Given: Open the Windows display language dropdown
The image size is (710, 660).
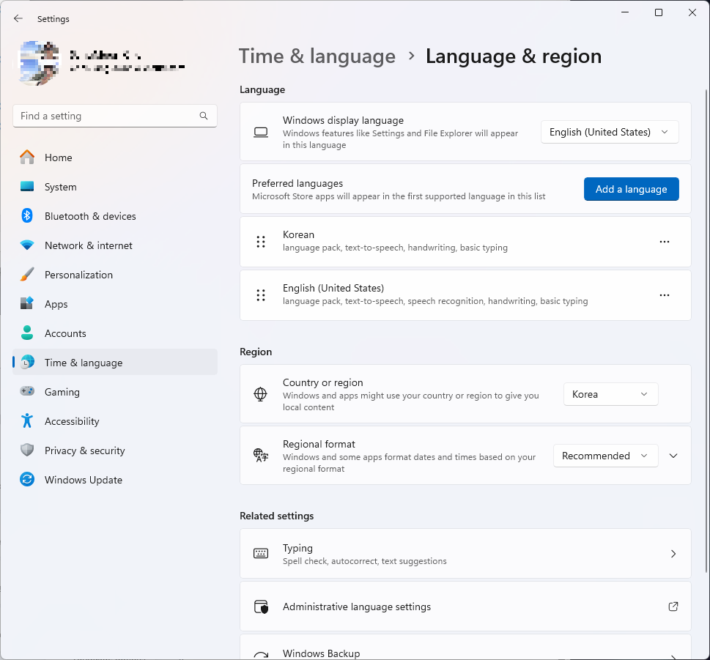Looking at the screenshot, I should pyautogui.click(x=610, y=132).
